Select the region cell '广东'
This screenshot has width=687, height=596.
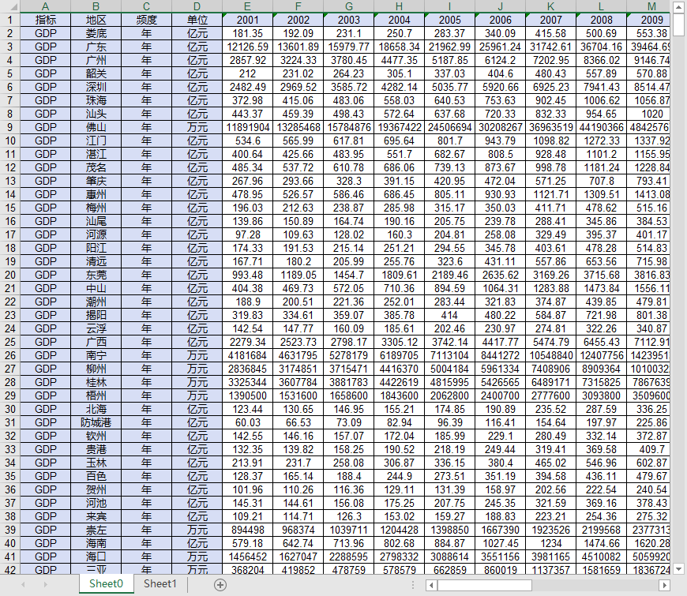click(96, 47)
